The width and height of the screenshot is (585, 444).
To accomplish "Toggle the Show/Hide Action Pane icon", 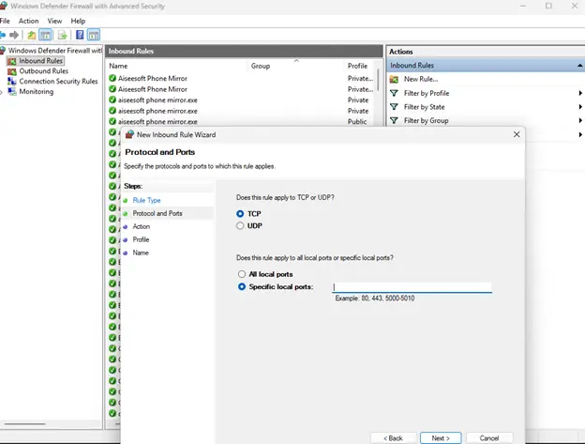I will click(x=93, y=35).
